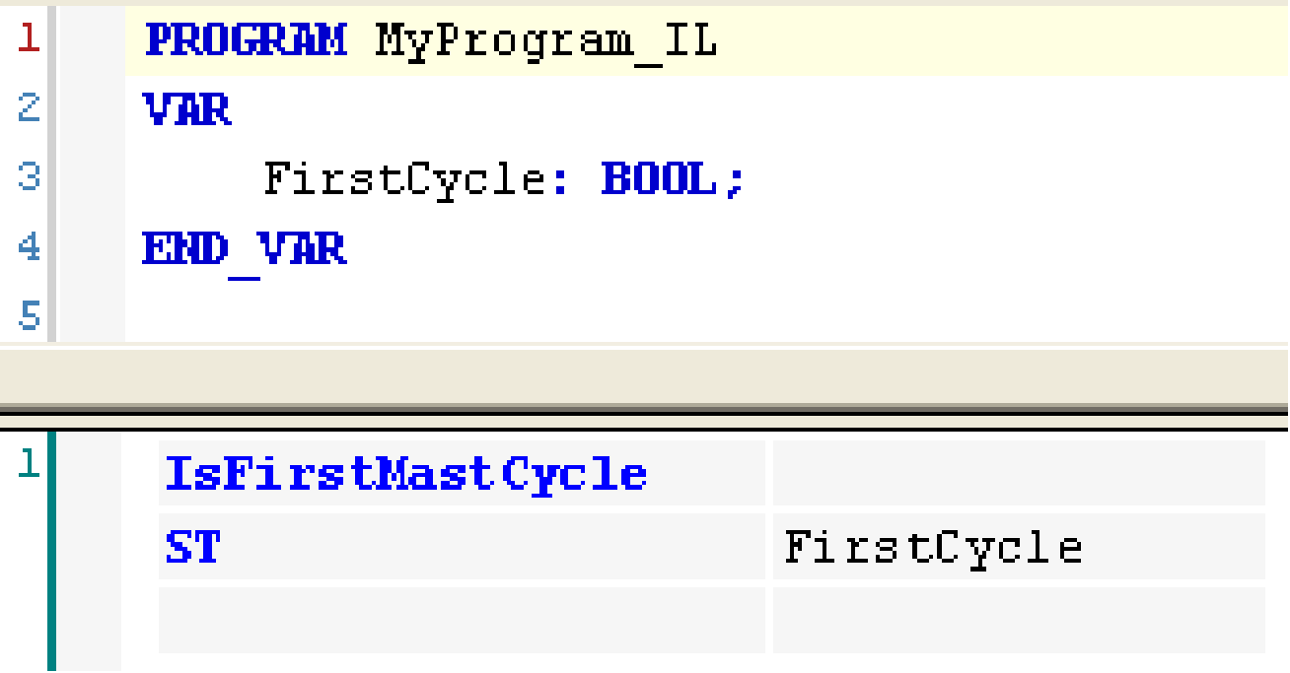The width and height of the screenshot is (1290, 673).
Task: Click the VAR keyword
Action: pyautogui.click(x=187, y=109)
